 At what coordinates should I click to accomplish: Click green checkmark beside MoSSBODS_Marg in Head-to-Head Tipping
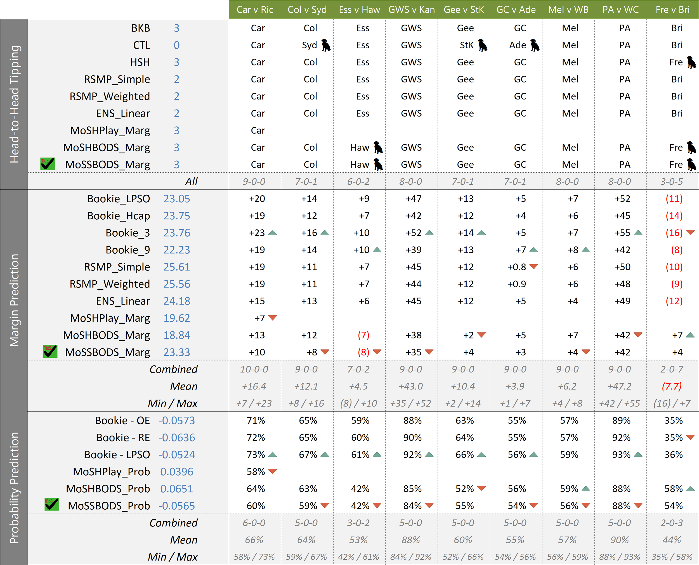(x=48, y=164)
